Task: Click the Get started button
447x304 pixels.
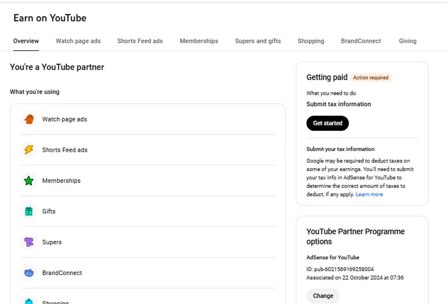Action: coord(327,123)
